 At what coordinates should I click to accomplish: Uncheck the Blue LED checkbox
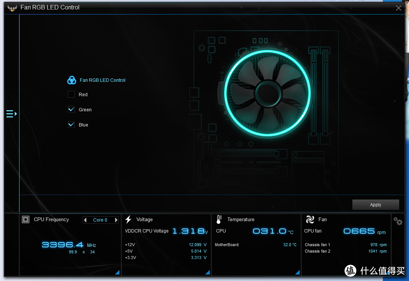(71, 125)
